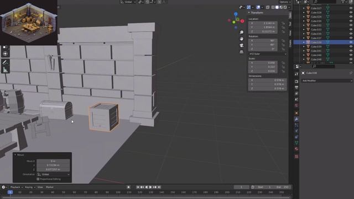Switch perspective/orthographic with grid gizmo
This screenshot has width=354, height=199.
click(241, 52)
